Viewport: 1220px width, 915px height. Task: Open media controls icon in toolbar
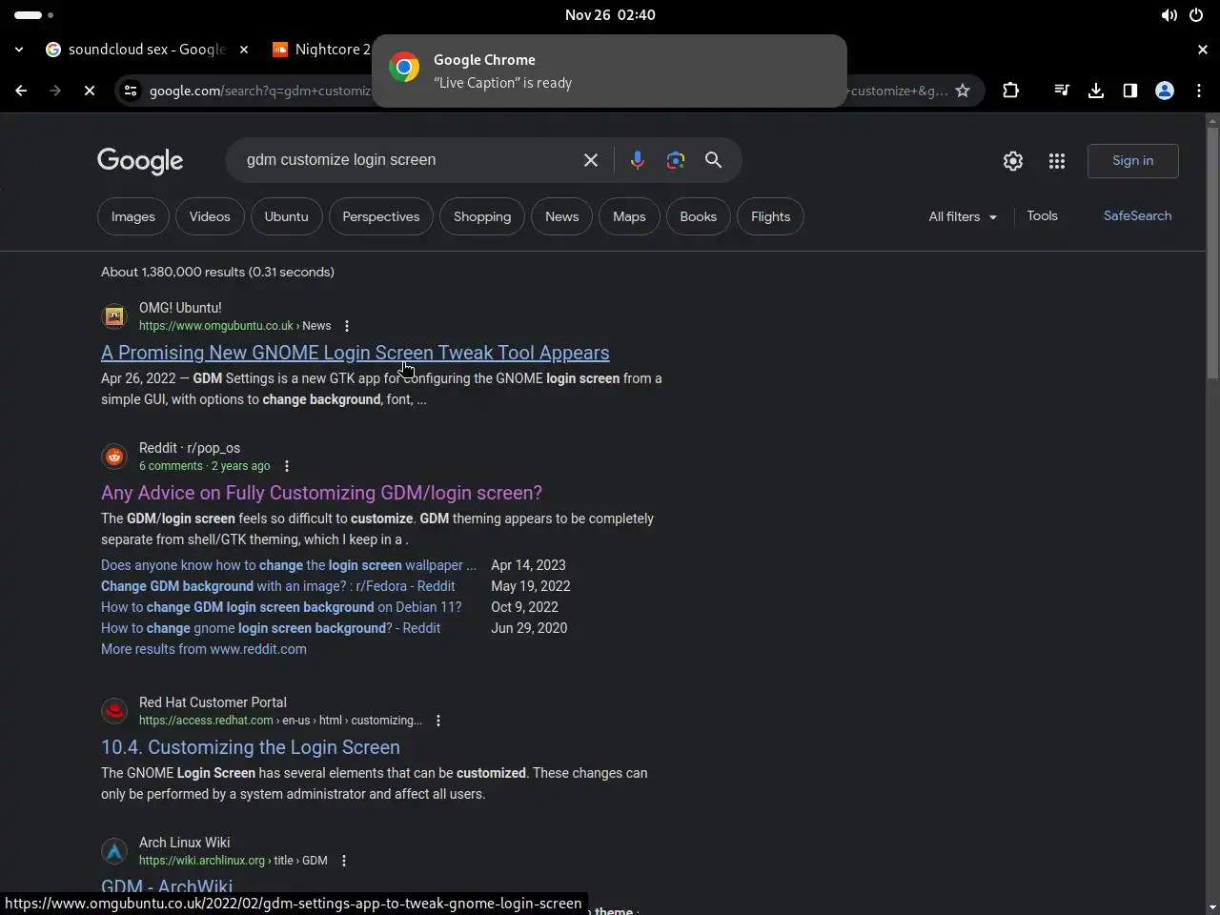1061,91
